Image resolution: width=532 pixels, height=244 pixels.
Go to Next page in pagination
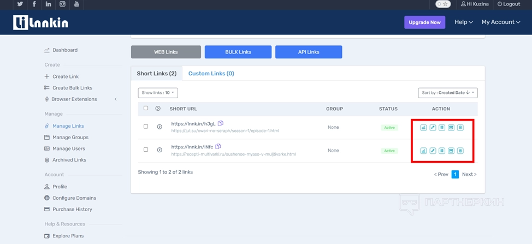[469, 175]
